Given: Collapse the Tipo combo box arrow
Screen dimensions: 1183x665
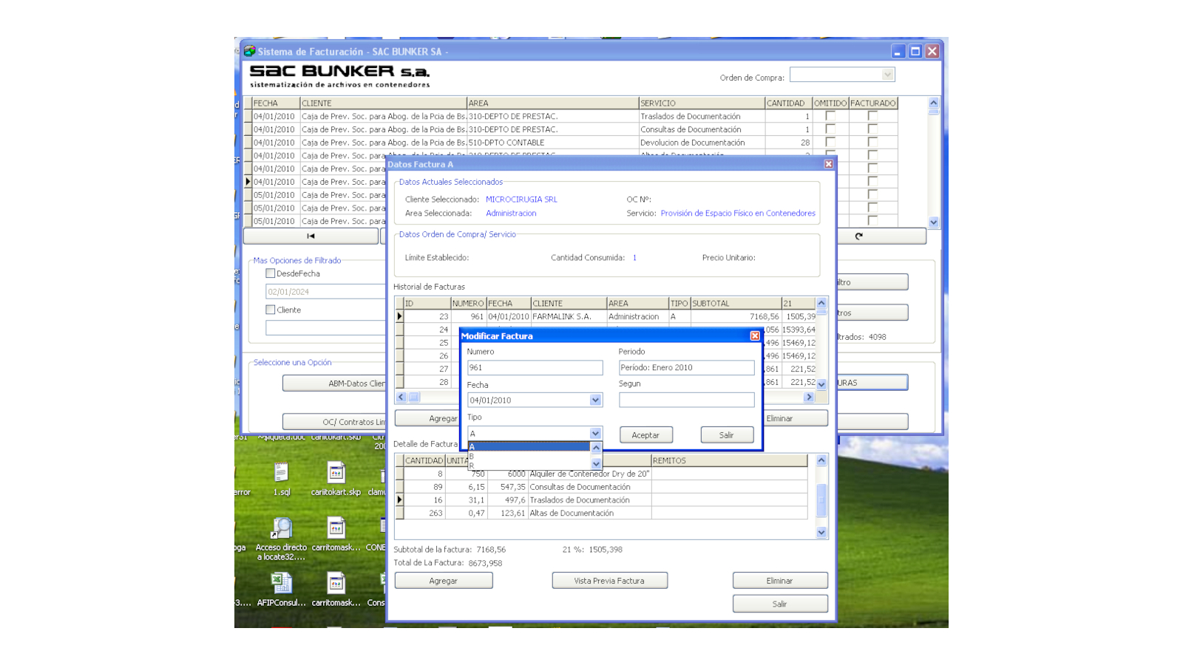Looking at the screenshot, I should 595,434.
